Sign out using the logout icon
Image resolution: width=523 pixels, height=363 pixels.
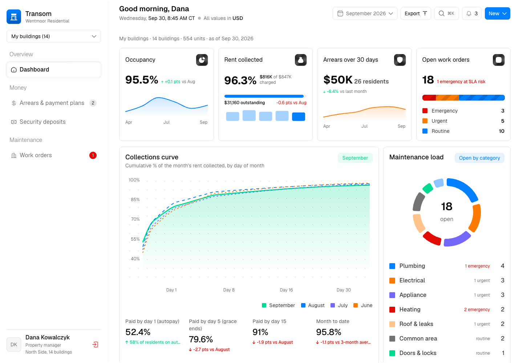pyautogui.click(x=96, y=344)
